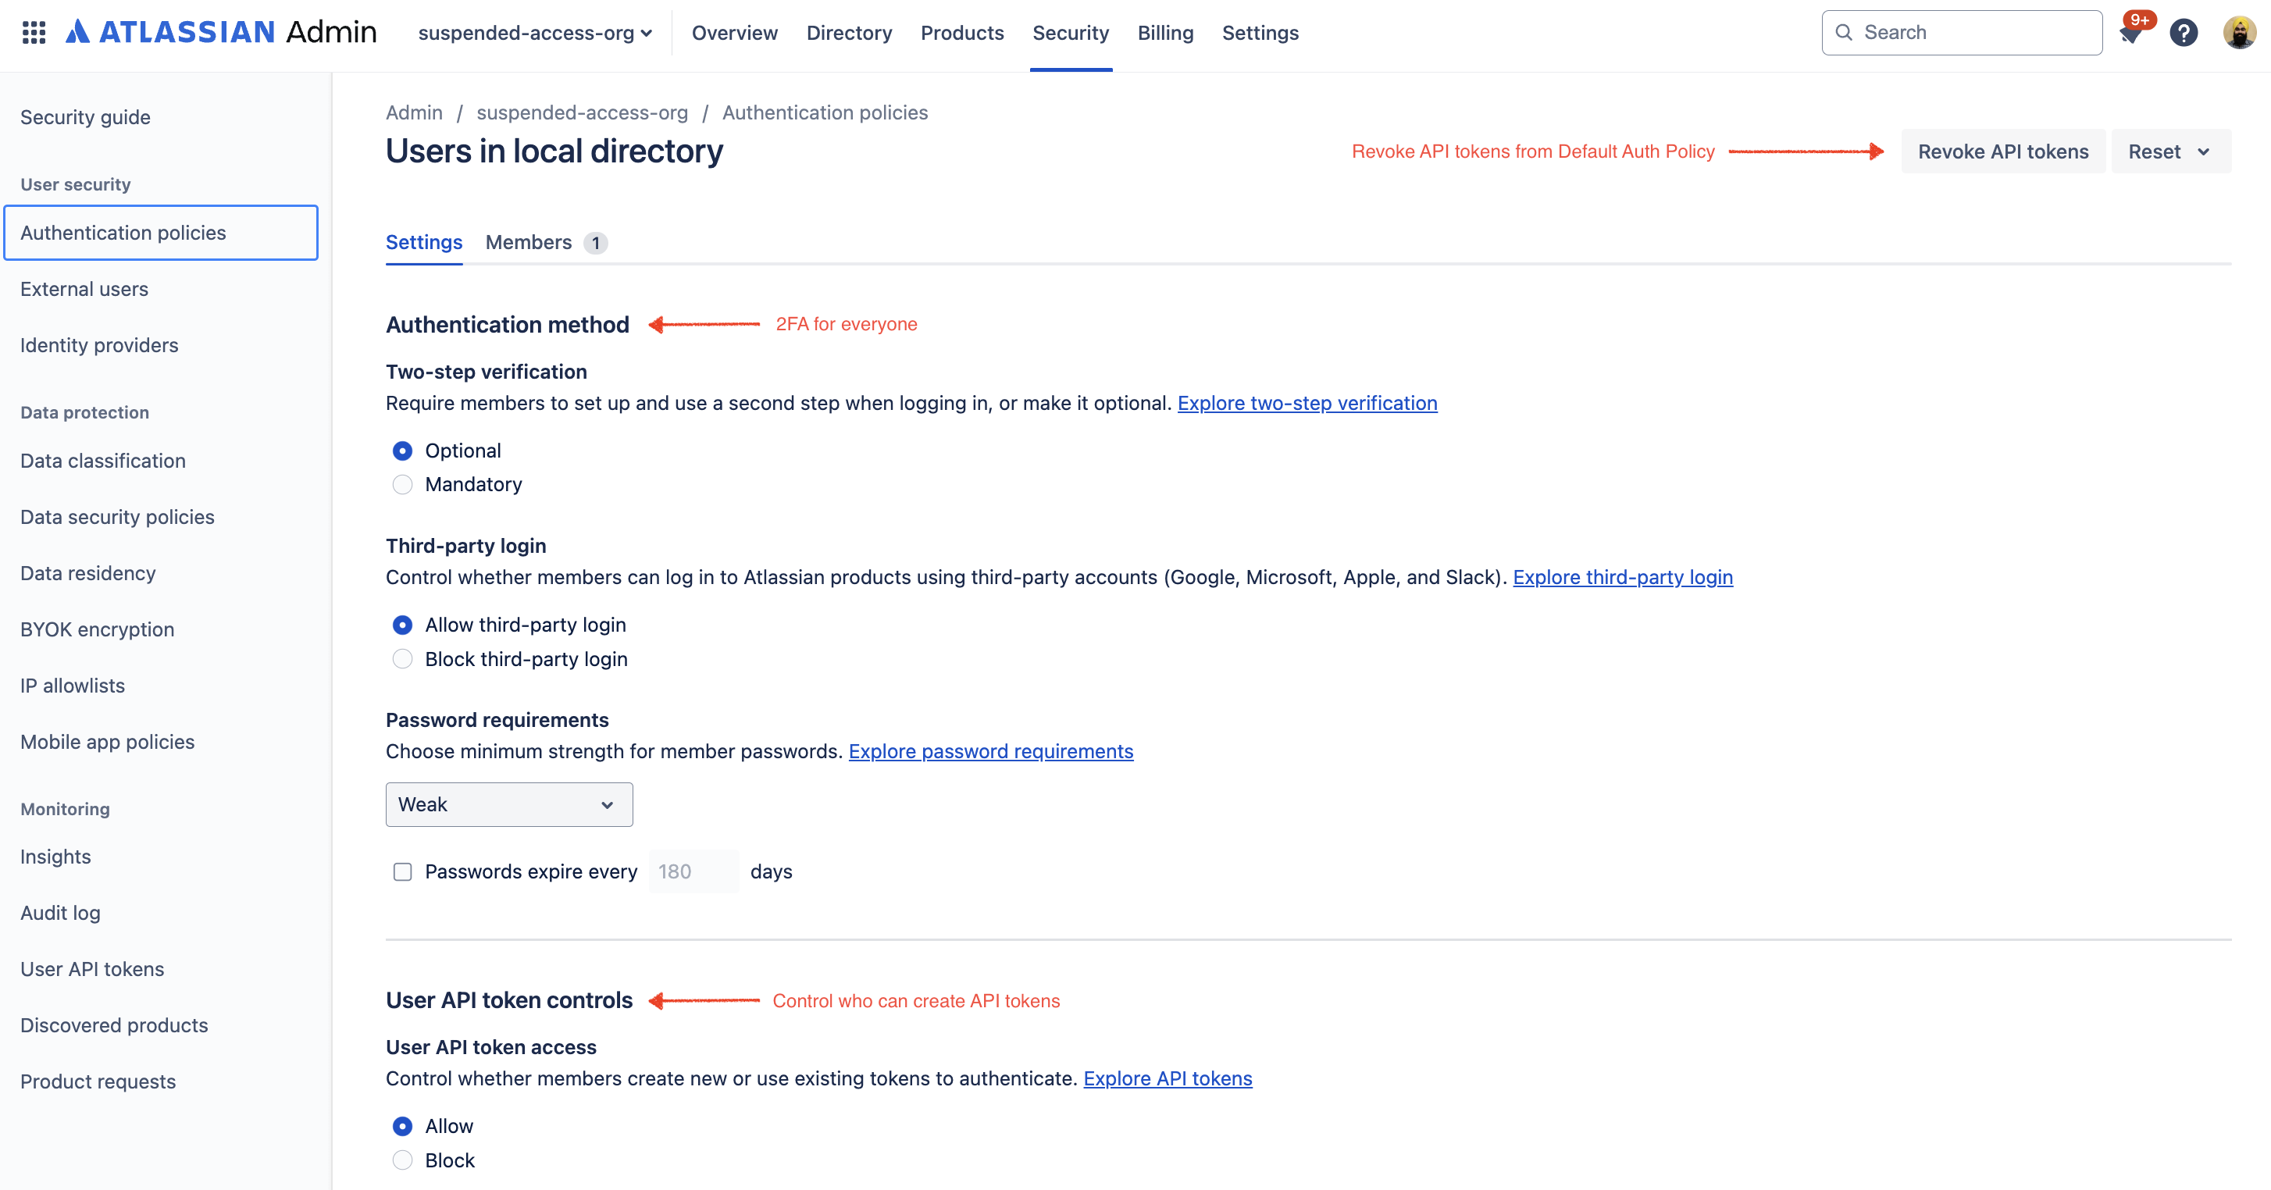This screenshot has width=2271, height=1190.
Task: Open the user profile avatar
Action: point(2239,33)
